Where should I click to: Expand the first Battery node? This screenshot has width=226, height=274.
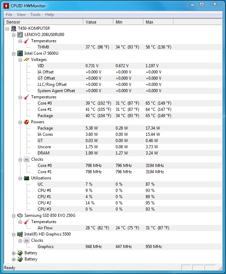point(14,253)
